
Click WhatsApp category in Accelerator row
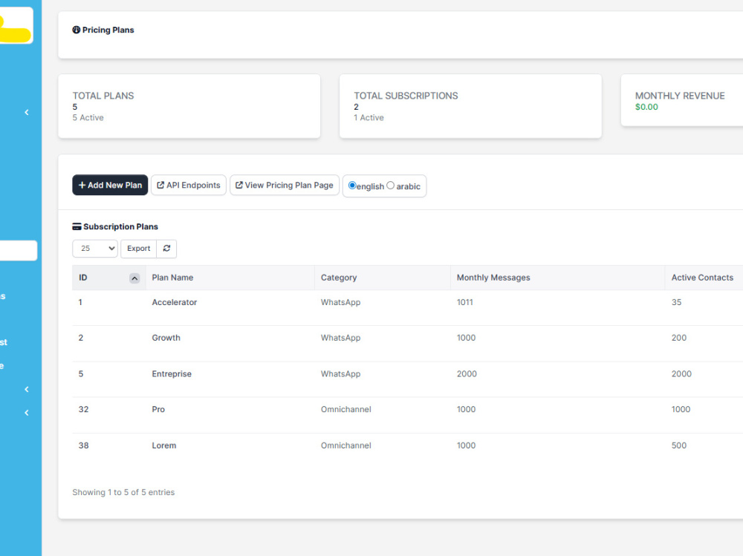341,302
